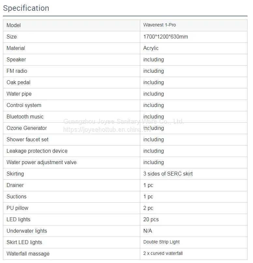Select the 3 sides of SERC skirt value
This screenshot has height=263, width=253.
168,174
